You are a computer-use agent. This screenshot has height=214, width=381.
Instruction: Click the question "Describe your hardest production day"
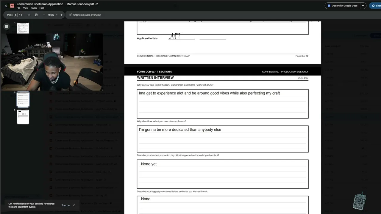click(178, 155)
